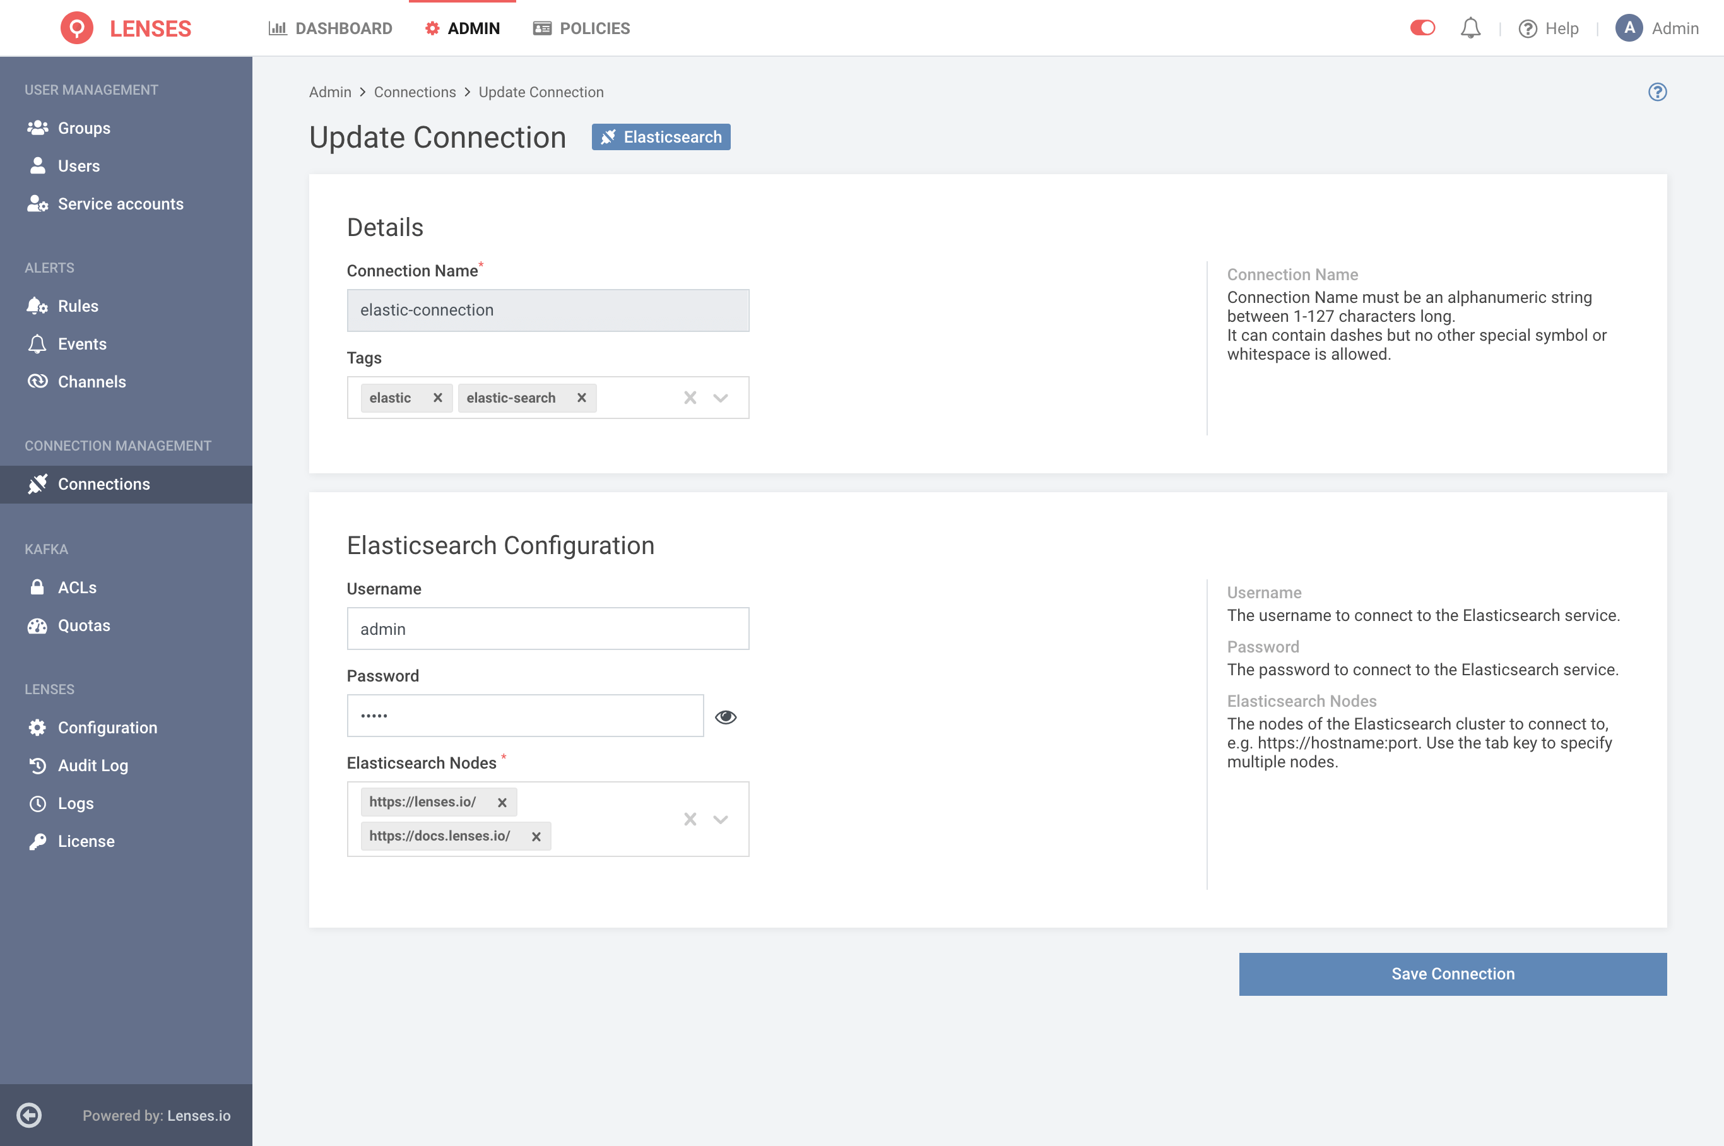This screenshot has width=1724, height=1146.
Task: Open Logs in the sidebar
Action: pos(126,804)
